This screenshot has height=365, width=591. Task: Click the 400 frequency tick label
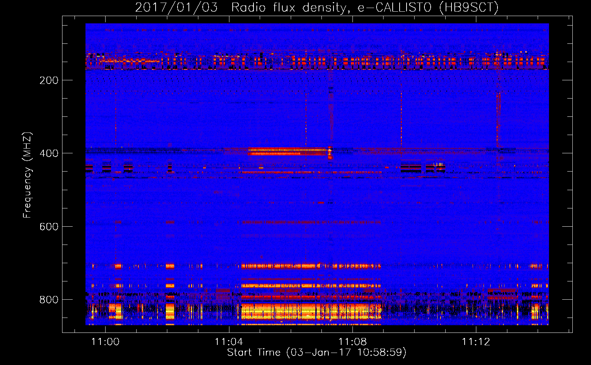click(x=49, y=153)
